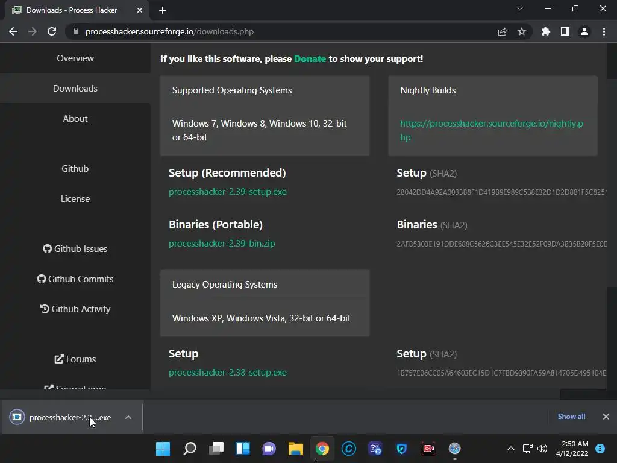The width and height of the screenshot is (617, 463).
Task: Open network settings from system tray
Action: [527, 449]
